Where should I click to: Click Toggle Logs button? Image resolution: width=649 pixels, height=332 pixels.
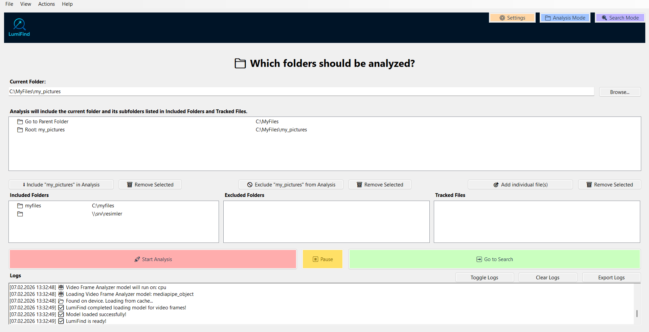pos(485,278)
